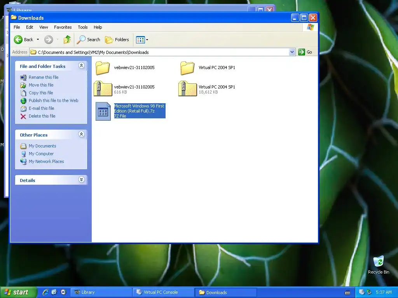Launch Internet Explorer from Quick Launch

45,292
